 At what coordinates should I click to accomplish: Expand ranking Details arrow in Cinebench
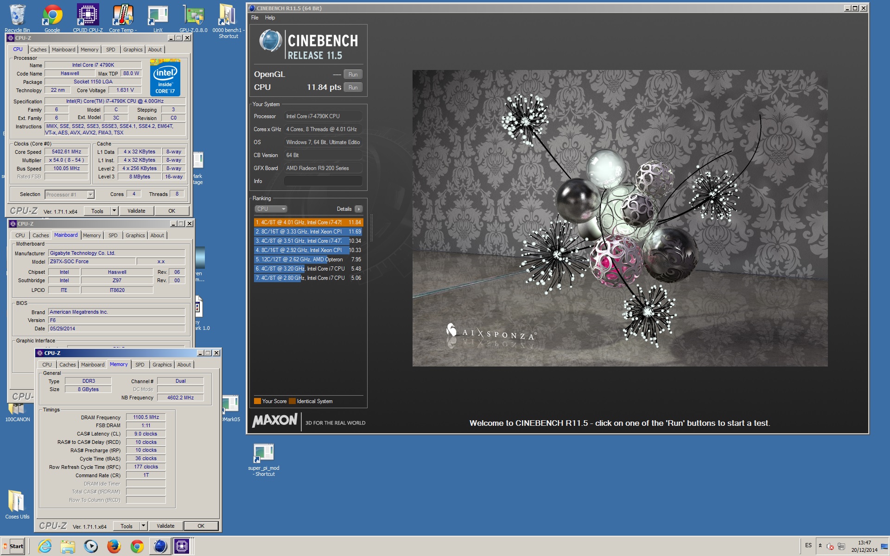(358, 209)
